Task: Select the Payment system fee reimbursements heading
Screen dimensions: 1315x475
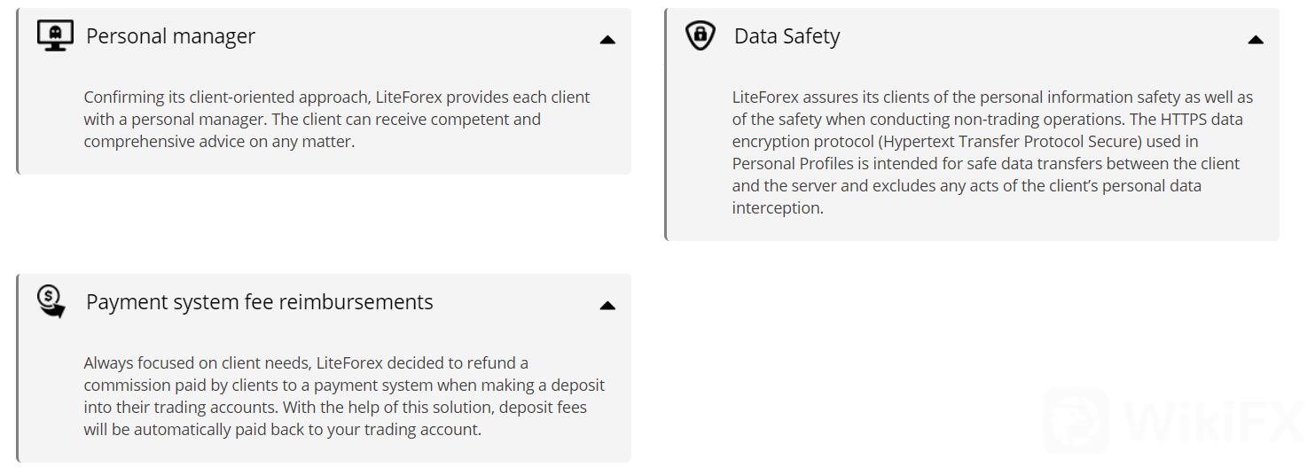Action: pyautogui.click(x=259, y=302)
